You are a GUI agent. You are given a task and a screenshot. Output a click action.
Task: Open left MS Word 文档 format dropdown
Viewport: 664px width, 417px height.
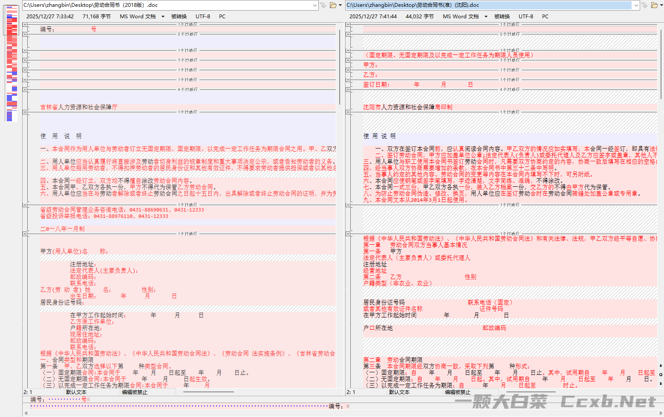coord(163,17)
